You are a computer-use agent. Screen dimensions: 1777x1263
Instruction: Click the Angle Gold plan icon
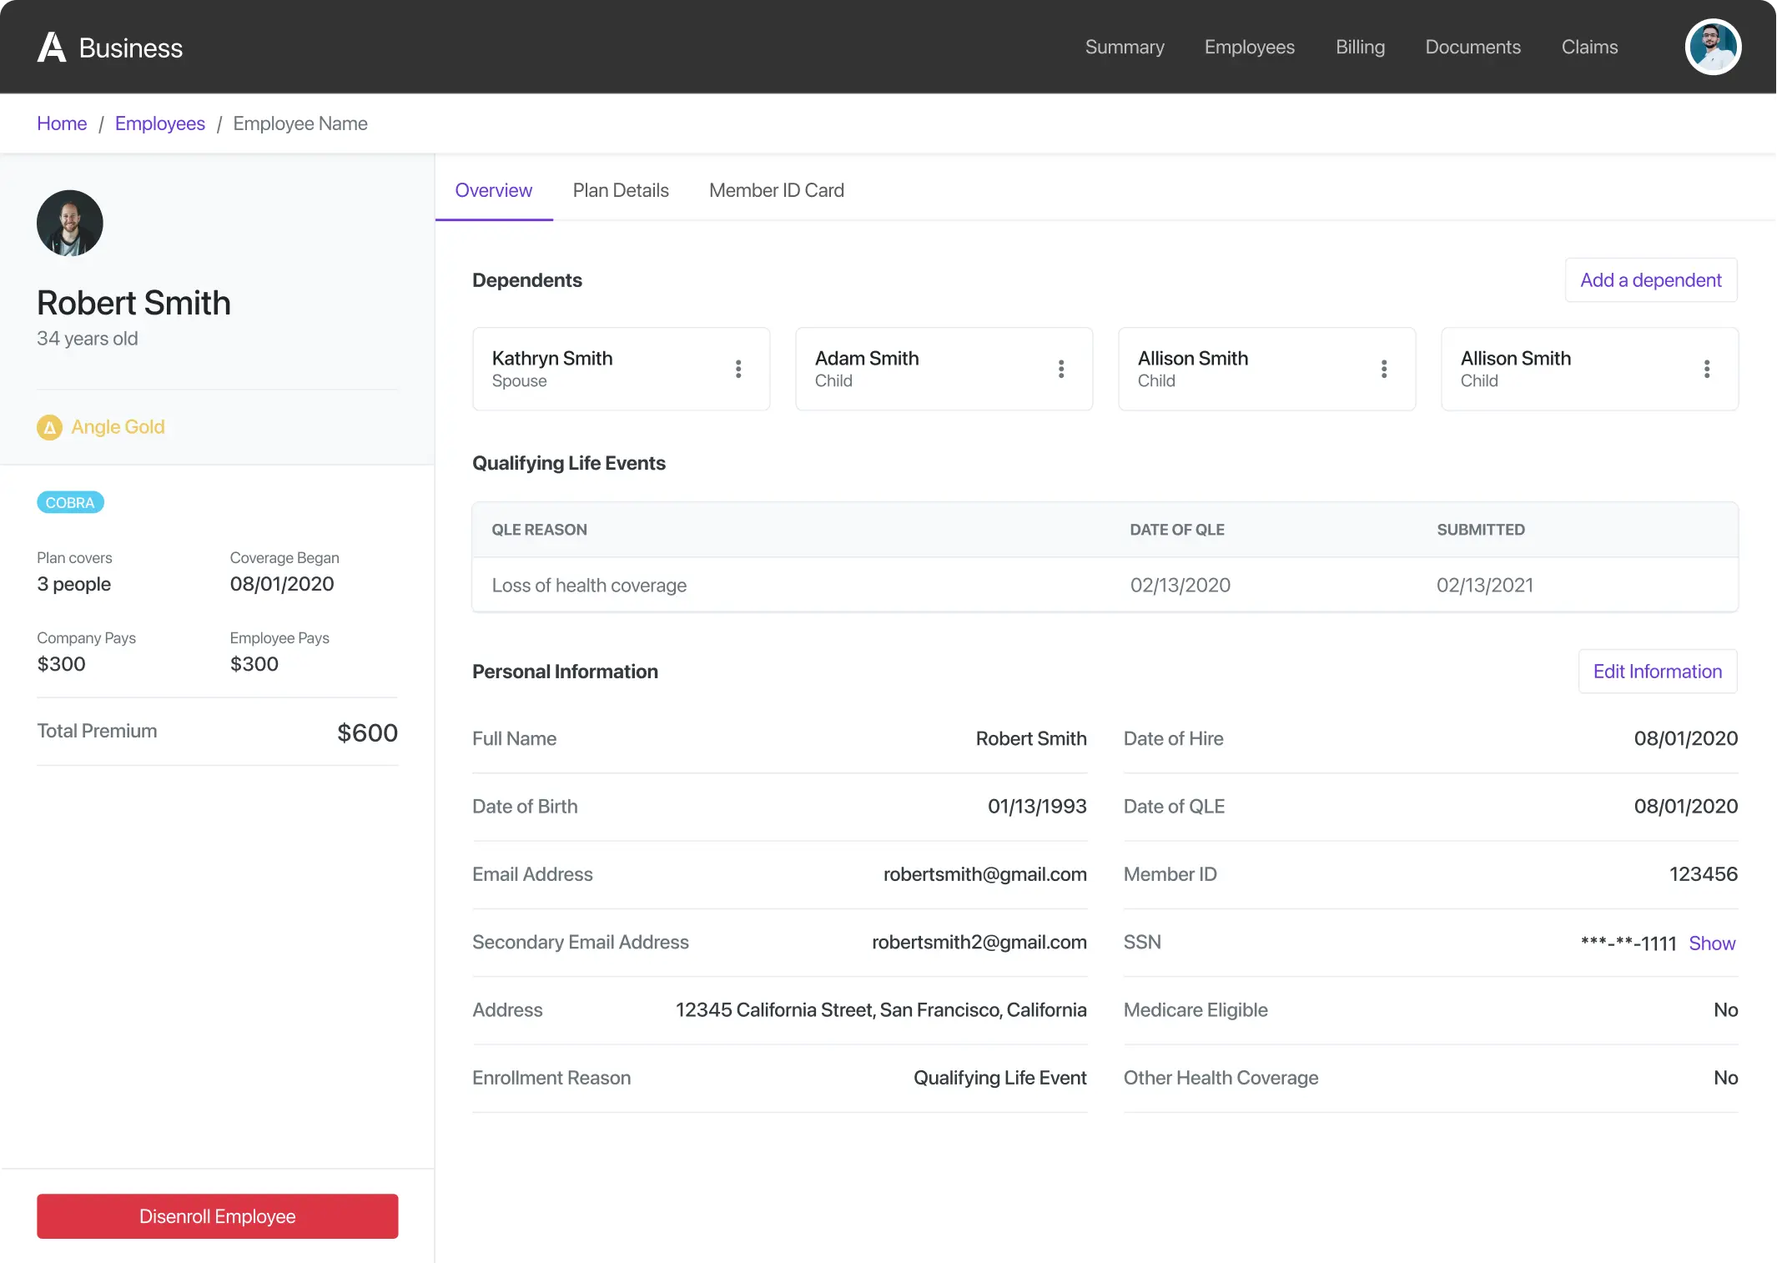coord(50,427)
